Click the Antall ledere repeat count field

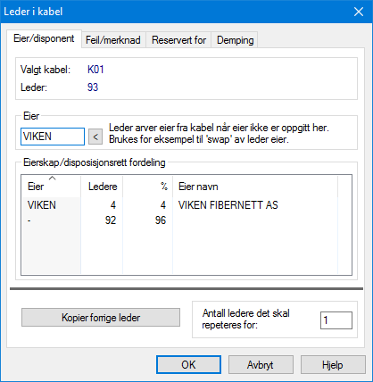[336, 320]
